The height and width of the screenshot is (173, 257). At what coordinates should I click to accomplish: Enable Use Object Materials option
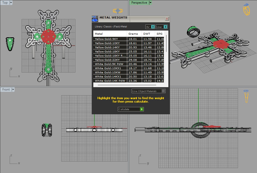(x=149, y=91)
